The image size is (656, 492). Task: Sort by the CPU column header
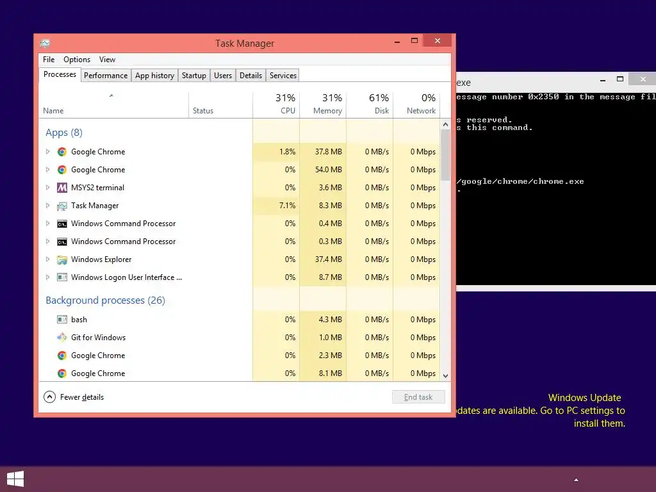pyautogui.click(x=276, y=104)
